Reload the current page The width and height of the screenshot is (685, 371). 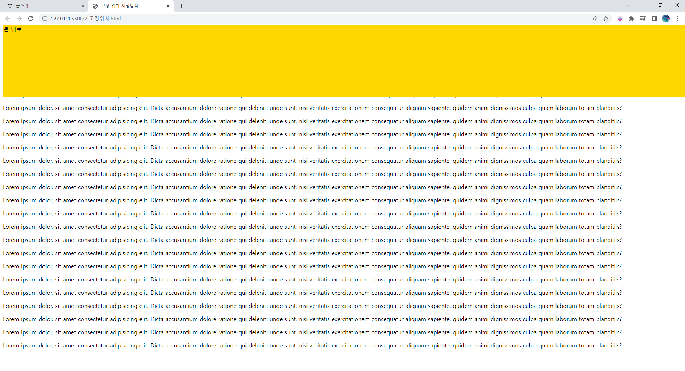click(x=31, y=19)
